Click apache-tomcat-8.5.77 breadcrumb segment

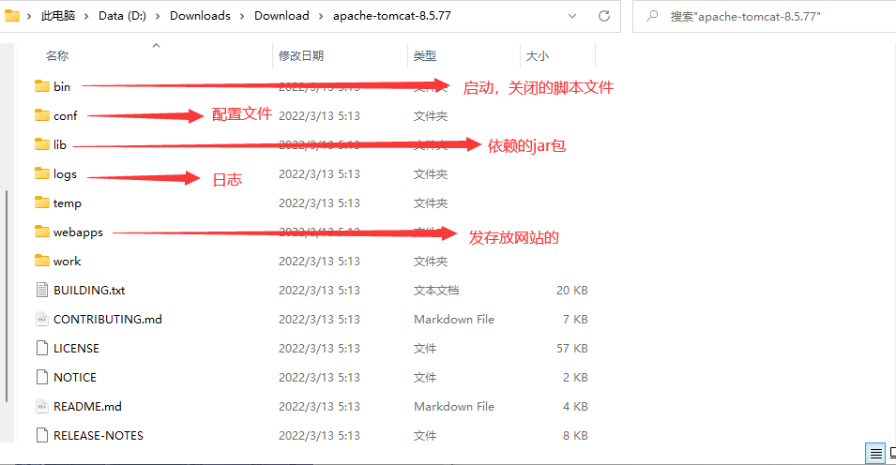click(x=392, y=16)
